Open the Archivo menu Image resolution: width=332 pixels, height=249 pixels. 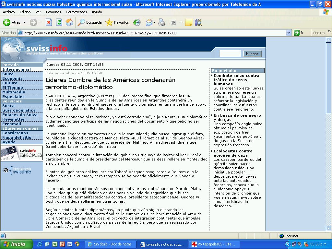pos(9,12)
